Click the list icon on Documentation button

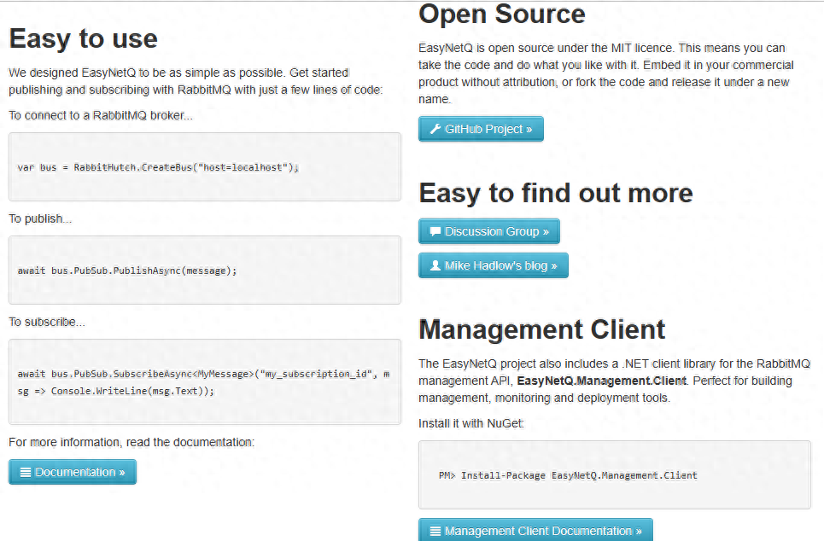click(26, 472)
